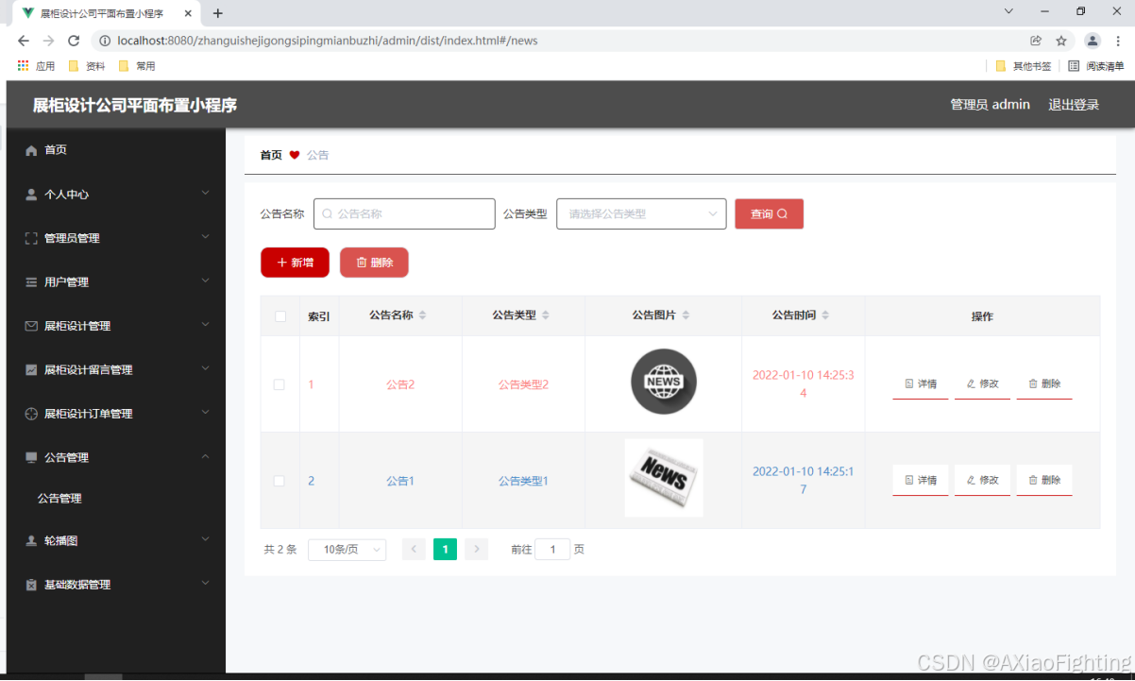Click 修改 for row 公告1
Screen dimensions: 1135x681
(982, 481)
